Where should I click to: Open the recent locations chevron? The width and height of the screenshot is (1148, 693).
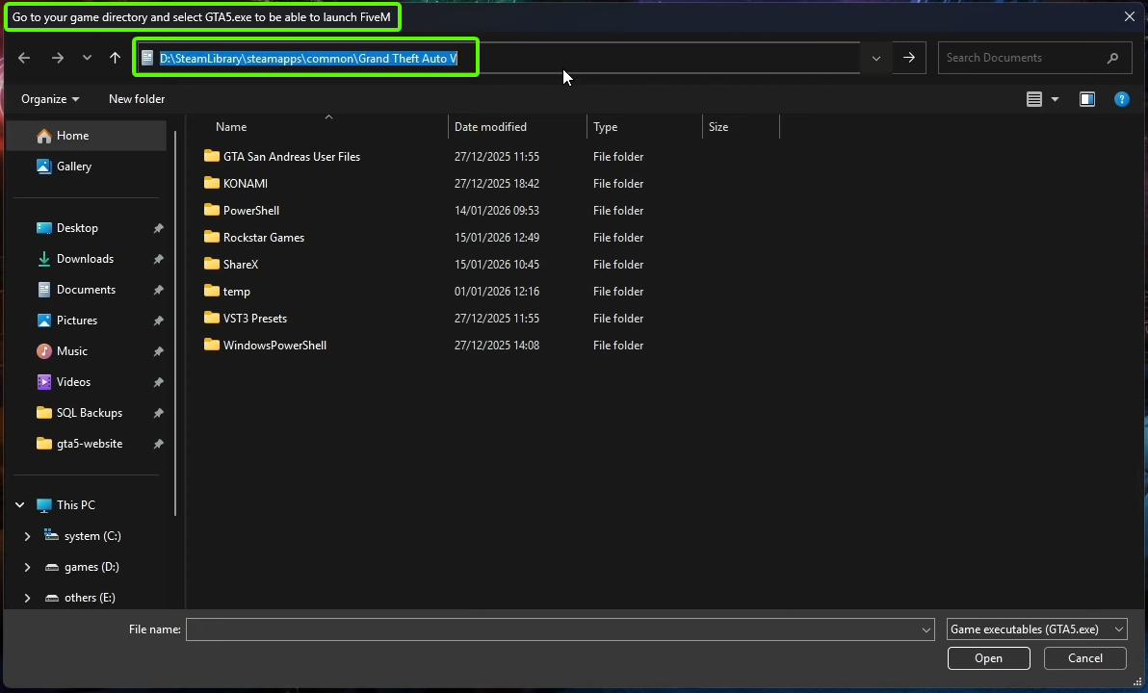point(87,58)
